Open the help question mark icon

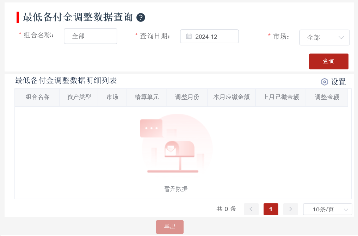(141, 18)
